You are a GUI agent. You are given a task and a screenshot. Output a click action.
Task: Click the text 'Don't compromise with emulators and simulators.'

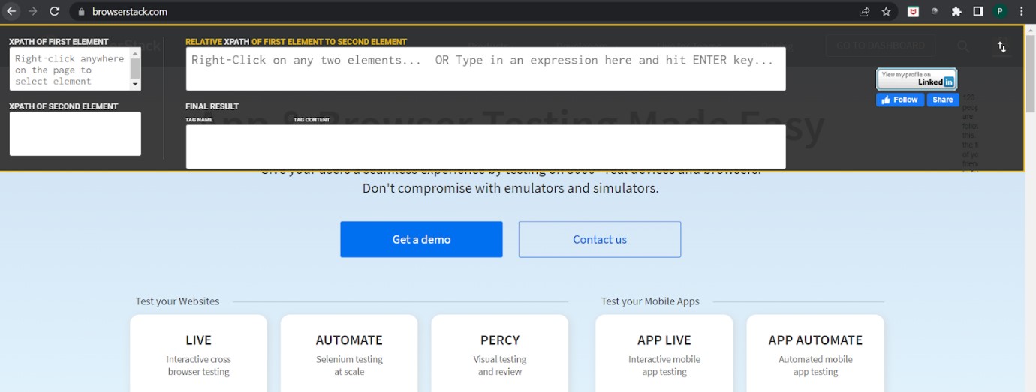510,188
